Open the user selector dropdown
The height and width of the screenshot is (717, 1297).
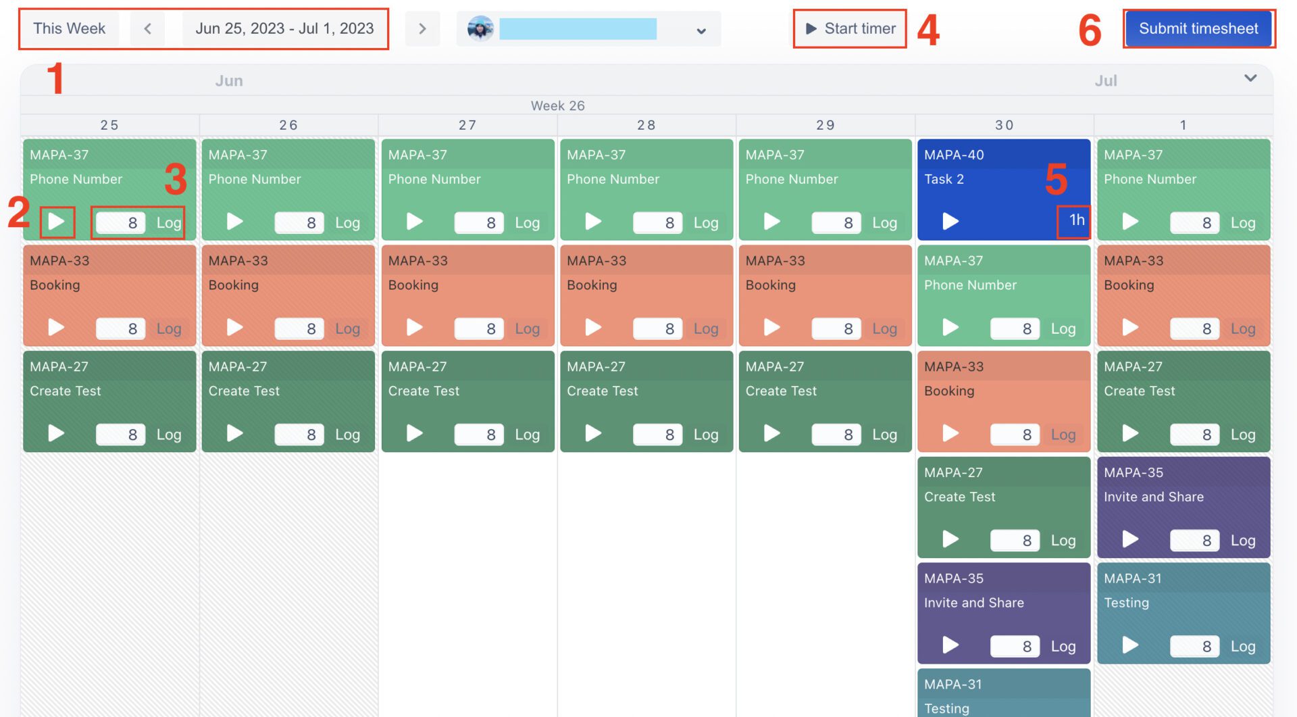tap(588, 29)
